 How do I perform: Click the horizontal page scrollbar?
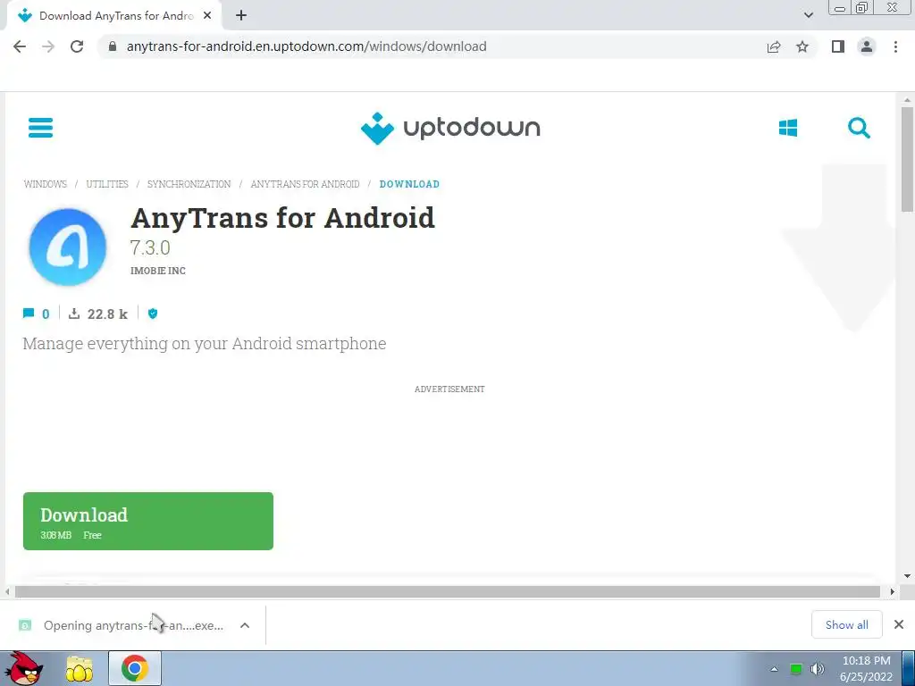coord(447,591)
